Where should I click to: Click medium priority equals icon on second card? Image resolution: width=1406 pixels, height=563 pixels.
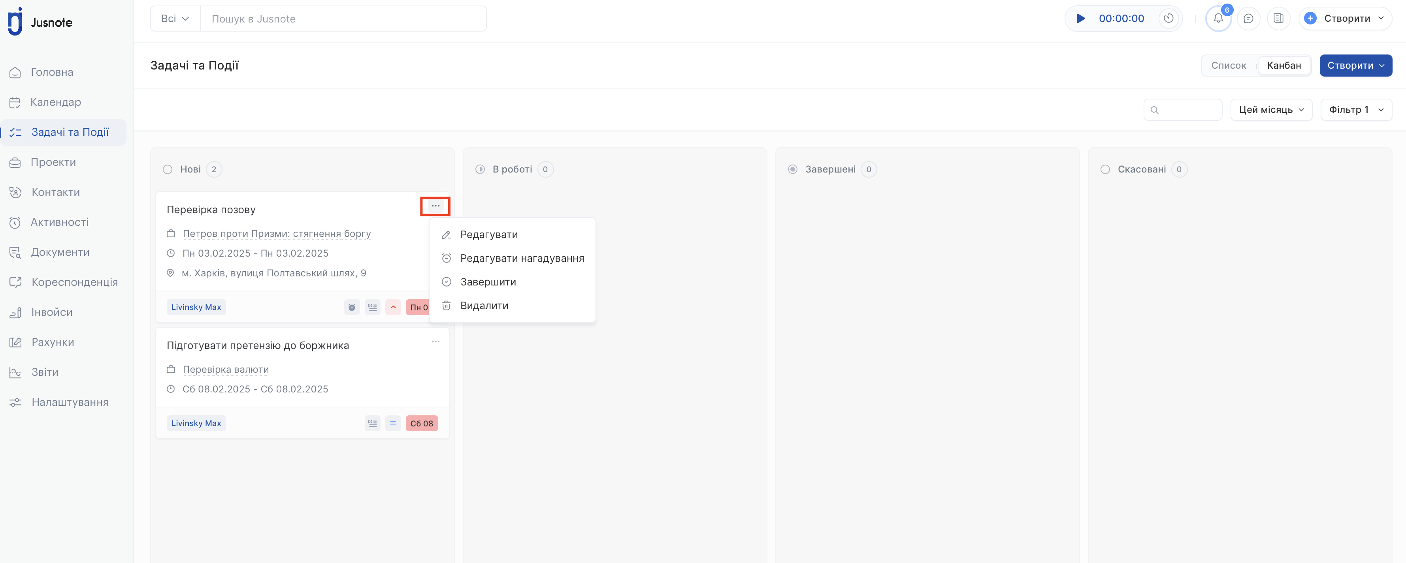pos(393,423)
